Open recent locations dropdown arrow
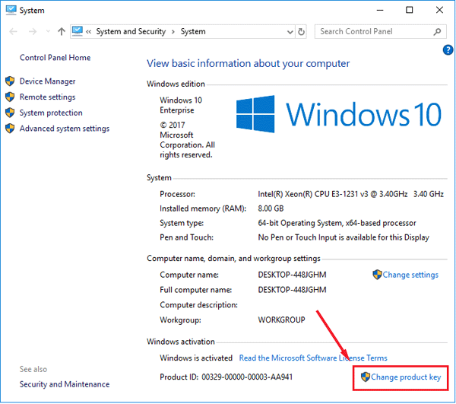Screen dimensions: 456x404 point(48,31)
